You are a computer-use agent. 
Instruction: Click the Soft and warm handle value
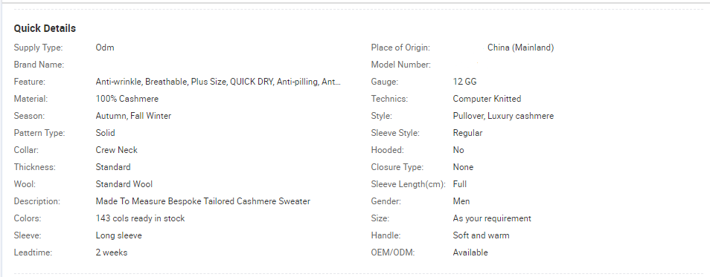(x=481, y=235)
